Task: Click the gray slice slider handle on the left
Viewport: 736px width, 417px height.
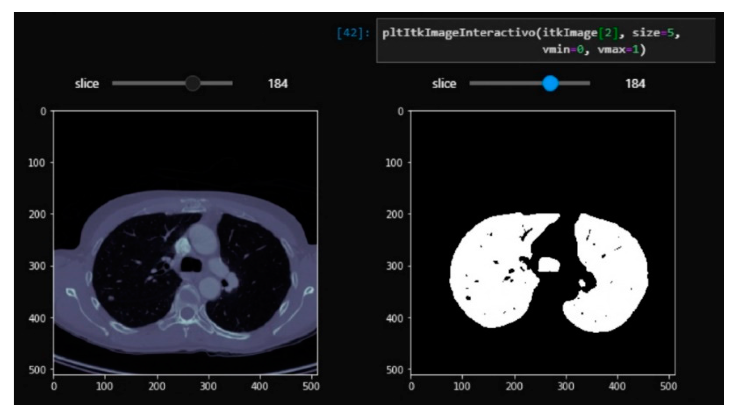Action: 193,84
